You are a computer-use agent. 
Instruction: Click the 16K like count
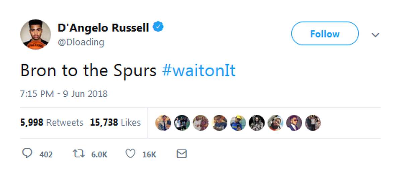coord(149,155)
